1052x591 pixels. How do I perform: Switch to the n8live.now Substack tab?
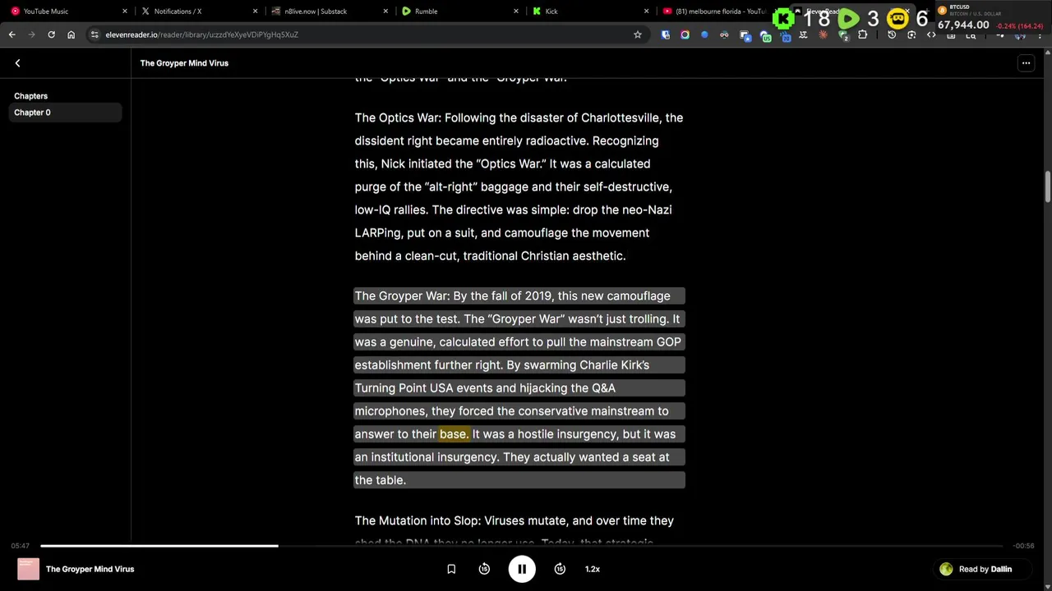click(x=329, y=11)
